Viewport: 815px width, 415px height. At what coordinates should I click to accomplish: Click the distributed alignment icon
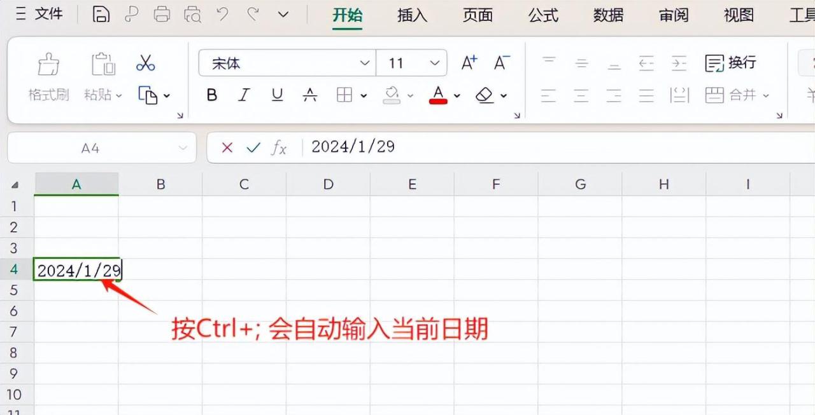click(680, 96)
